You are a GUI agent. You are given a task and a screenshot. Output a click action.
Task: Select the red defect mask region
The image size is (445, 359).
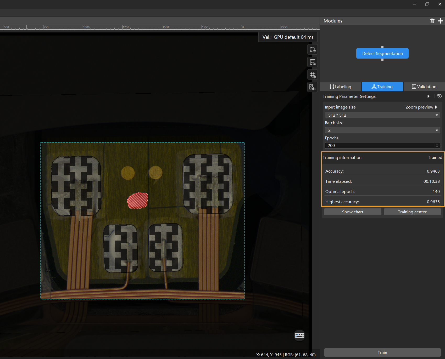click(x=138, y=201)
